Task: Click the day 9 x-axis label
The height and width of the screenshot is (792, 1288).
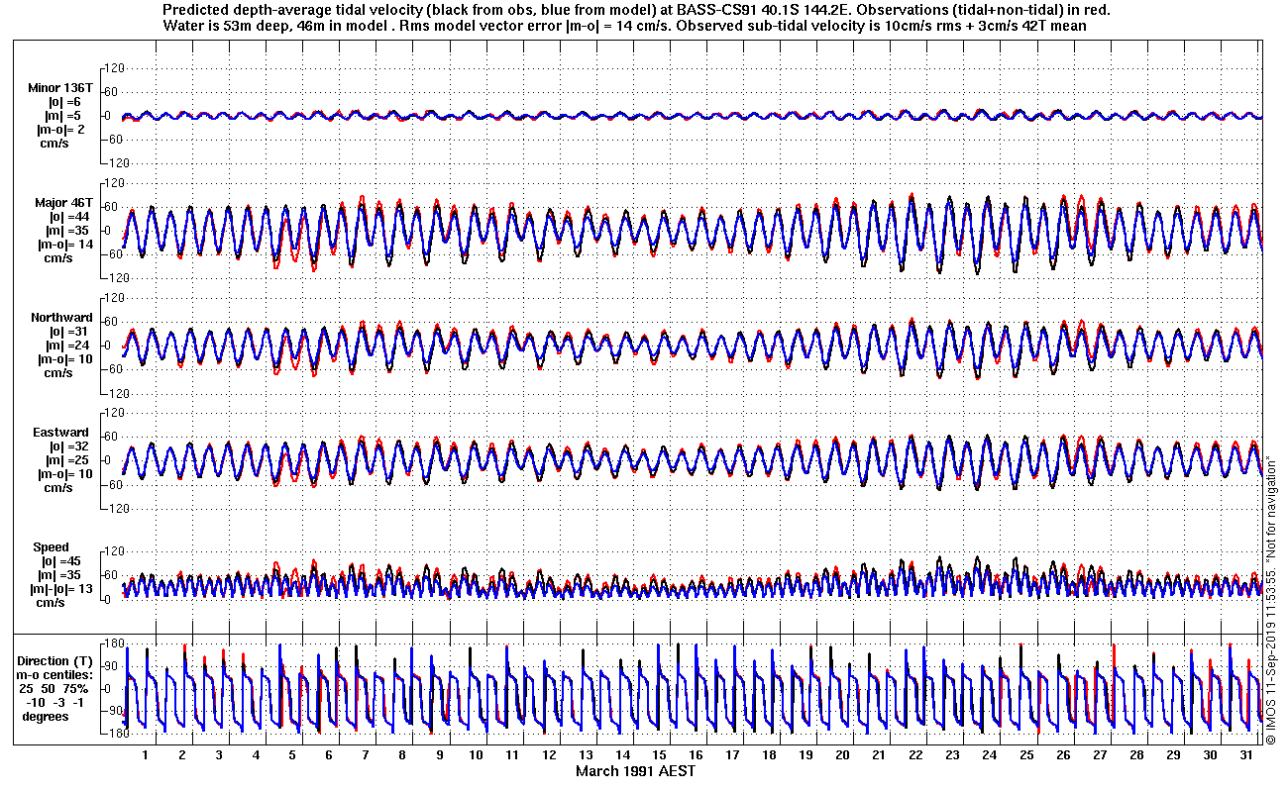Action: [439, 754]
